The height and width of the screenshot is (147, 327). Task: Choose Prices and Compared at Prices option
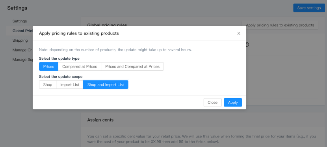click(x=132, y=66)
